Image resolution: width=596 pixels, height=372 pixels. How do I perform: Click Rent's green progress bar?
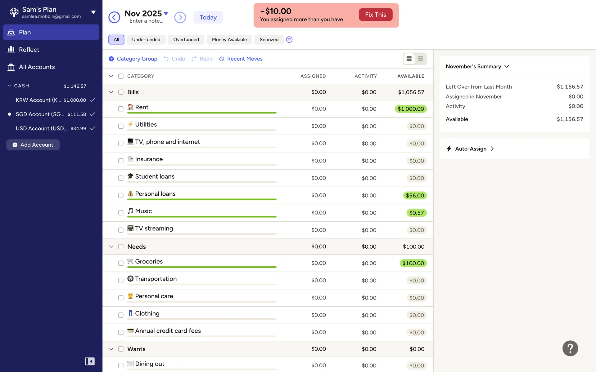tap(202, 113)
